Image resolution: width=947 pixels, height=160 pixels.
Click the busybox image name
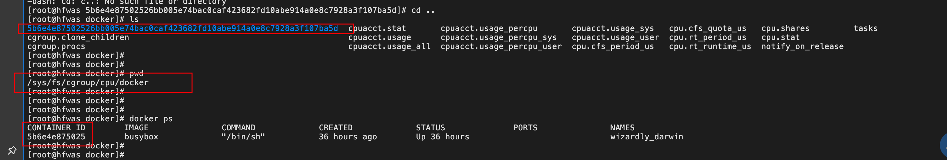coord(141,136)
